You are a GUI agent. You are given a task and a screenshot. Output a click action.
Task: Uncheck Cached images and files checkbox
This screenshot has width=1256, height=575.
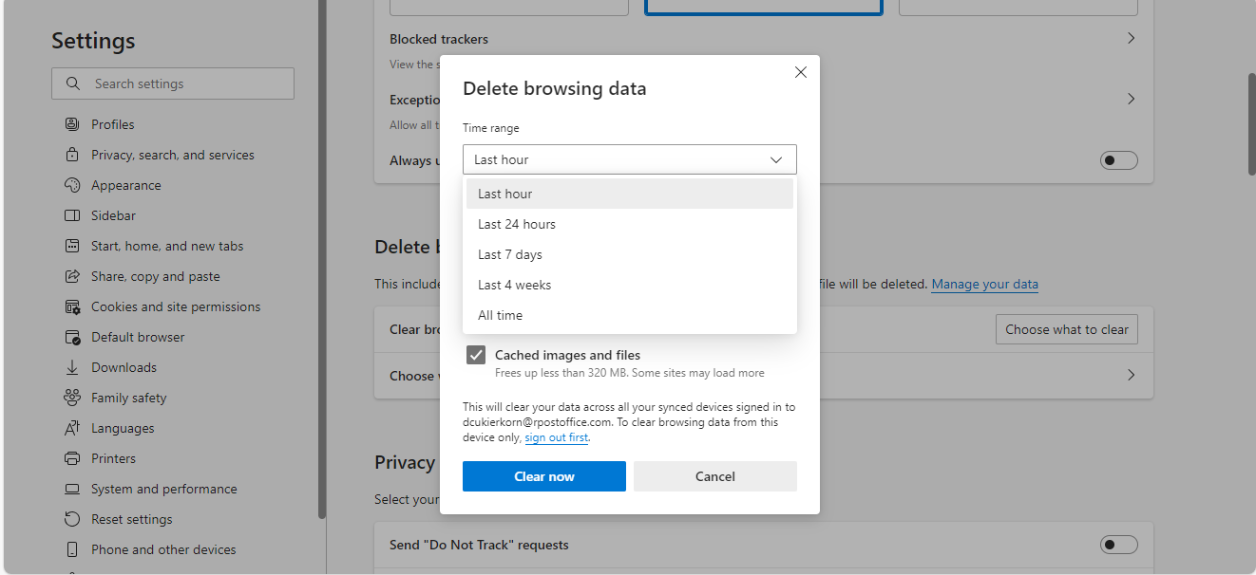(476, 355)
